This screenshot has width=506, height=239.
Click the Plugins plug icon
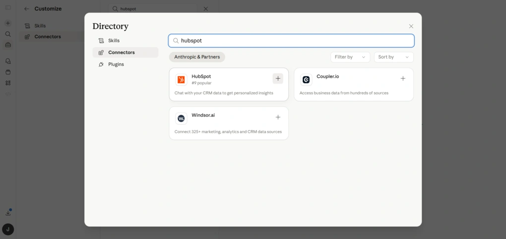pos(101,64)
